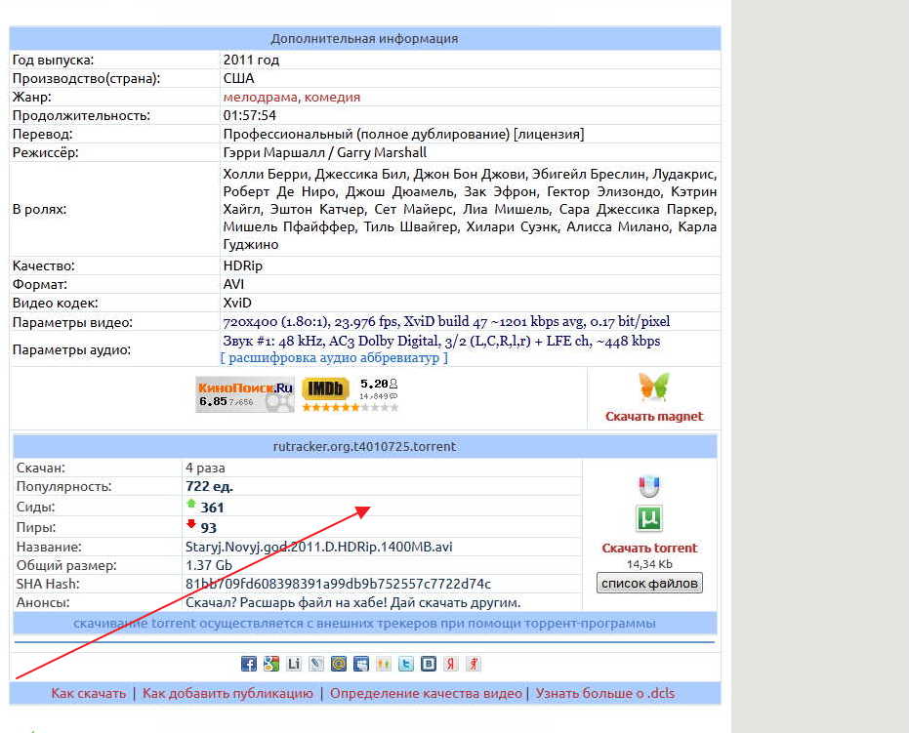Click the 'Скачать torrent' link

[x=649, y=548]
